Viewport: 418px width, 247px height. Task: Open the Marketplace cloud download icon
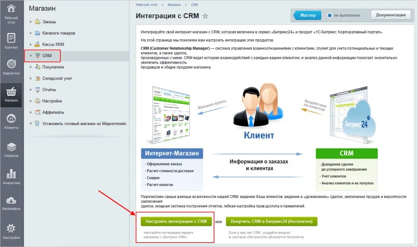coord(11,200)
